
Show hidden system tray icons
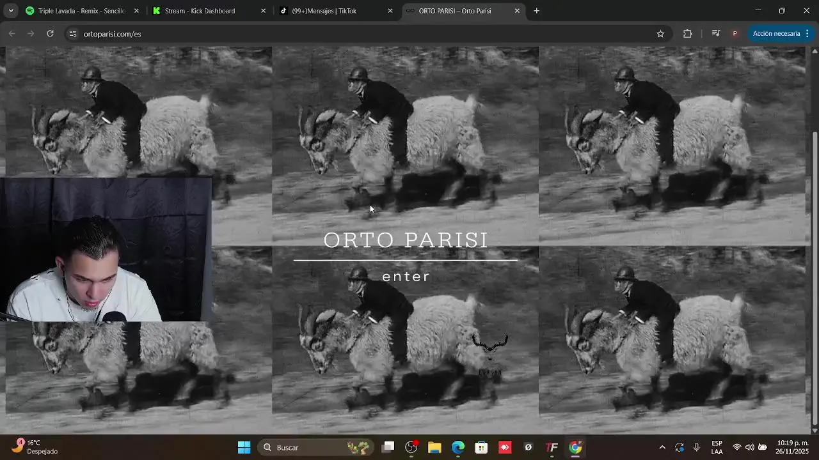pyautogui.click(x=662, y=447)
